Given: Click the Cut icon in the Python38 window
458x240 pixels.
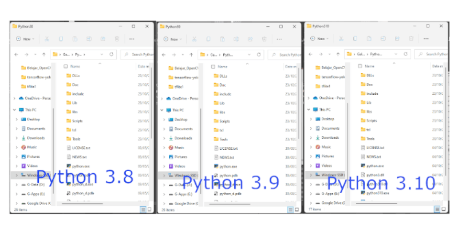Looking at the screenshot, I should [47, 39].
